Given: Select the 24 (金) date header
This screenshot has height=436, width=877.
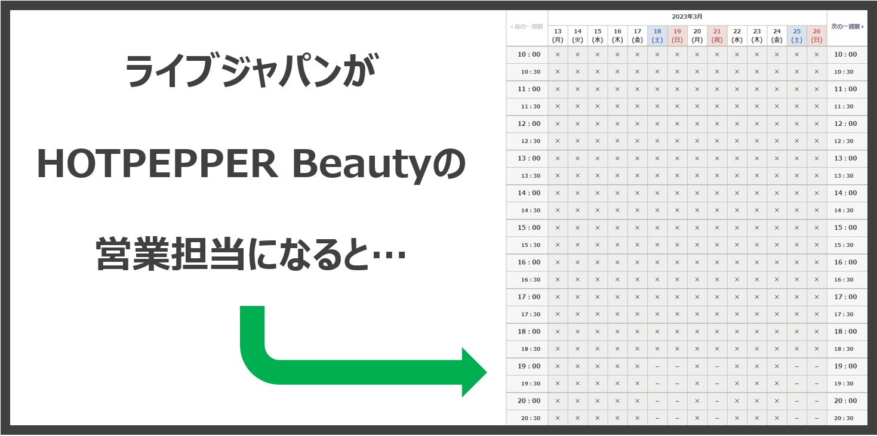Looking at the screenshot, I should point(777,36).
